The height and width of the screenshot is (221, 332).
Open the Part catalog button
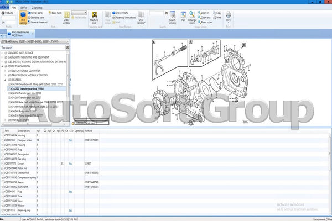click(23, 18)
